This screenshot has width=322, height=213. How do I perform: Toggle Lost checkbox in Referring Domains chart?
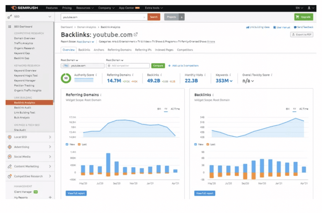pyautogui.click(x=79, y=144)
